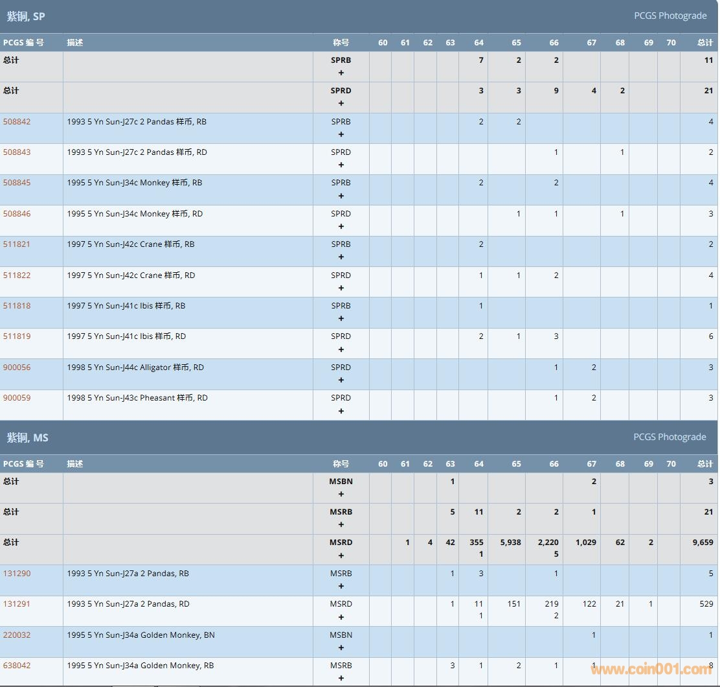Open PCGS Photograde in the MS section header
The width and height of the screenshot is (720, 687).
pyautogui.click(x=669, y=437)
